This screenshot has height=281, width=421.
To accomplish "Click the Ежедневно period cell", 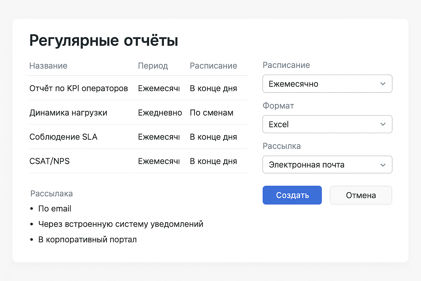I will click(x=160, y=113).
